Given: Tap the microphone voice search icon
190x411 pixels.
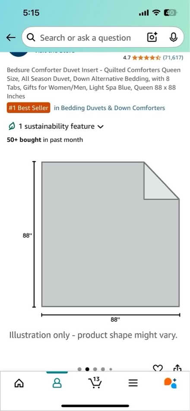Looking at the screenshot, I should pyautogui.click(x=173, y=38).
